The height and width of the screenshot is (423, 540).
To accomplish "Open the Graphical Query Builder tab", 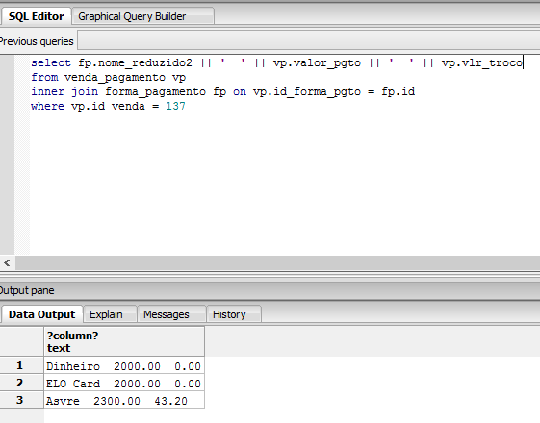I will tap(142, 16).
